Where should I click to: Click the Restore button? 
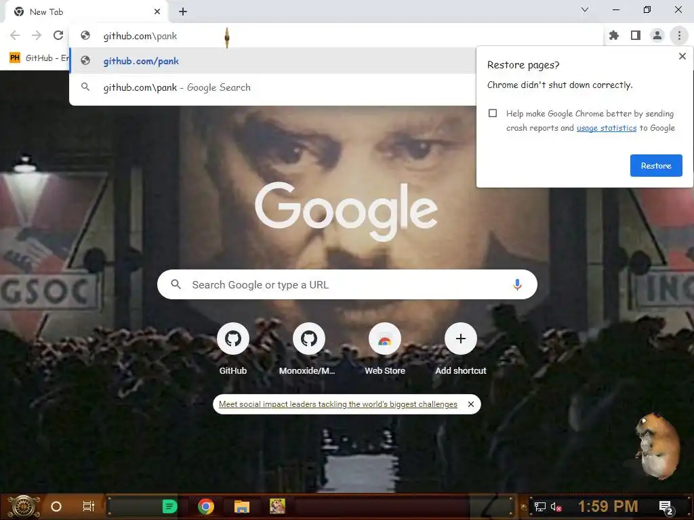coord(656,165)
